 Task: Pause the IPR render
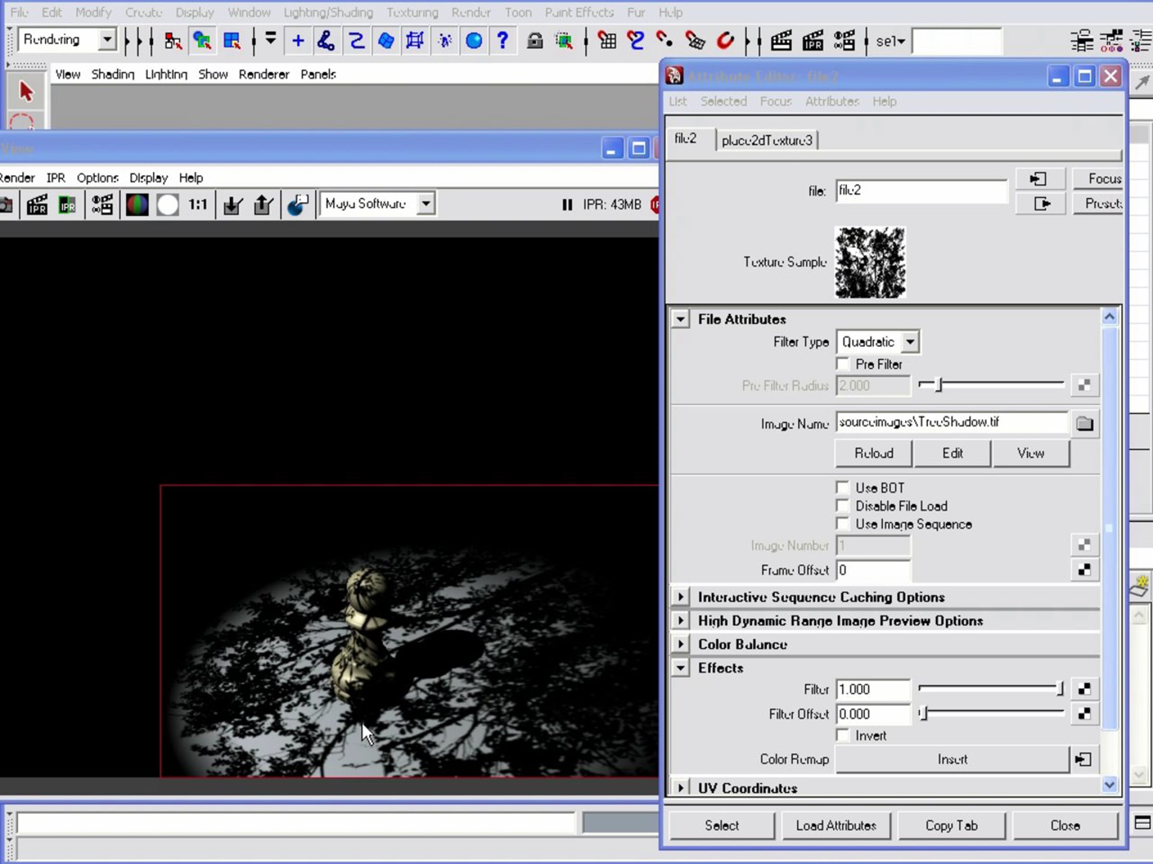click(567, 204)
